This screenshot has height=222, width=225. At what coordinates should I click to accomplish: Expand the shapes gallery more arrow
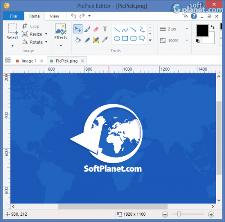pos(150,40)
